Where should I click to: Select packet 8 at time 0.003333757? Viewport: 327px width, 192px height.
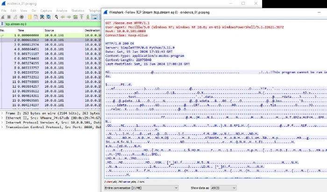point(50,68)
